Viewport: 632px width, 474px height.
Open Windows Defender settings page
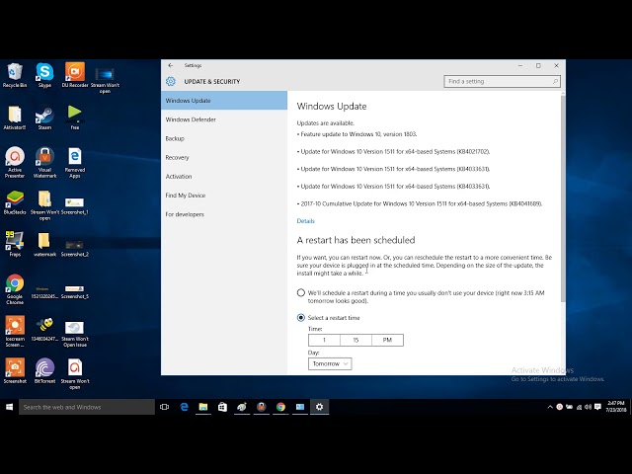224,119
